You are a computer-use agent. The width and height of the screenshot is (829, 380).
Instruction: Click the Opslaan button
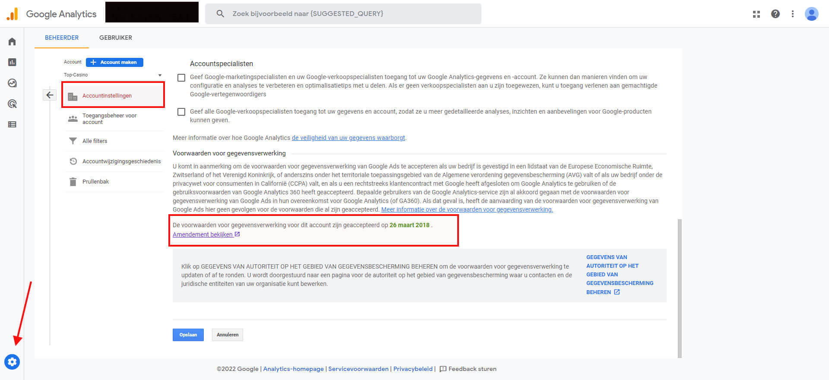tap(188, 335)
